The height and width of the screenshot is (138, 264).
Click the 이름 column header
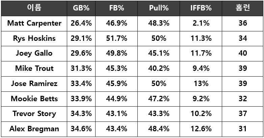[x=34, y=8]
